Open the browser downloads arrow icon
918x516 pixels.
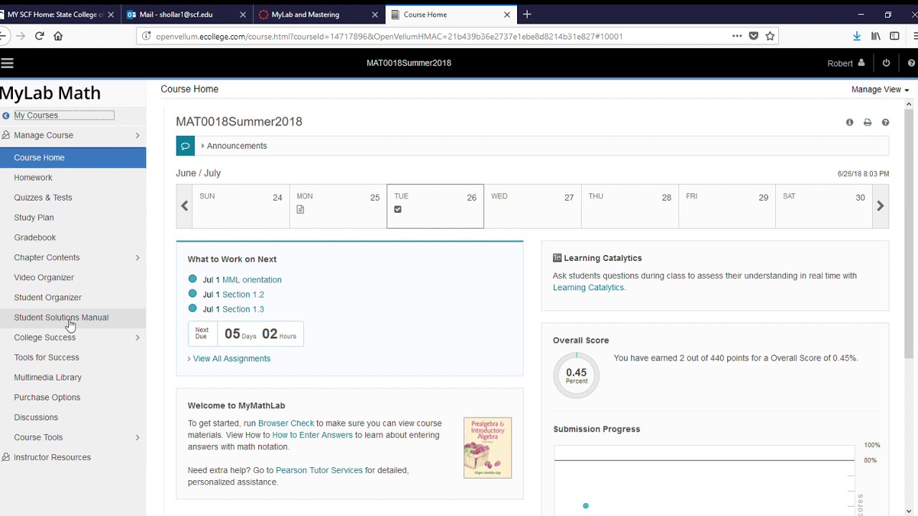856,36
